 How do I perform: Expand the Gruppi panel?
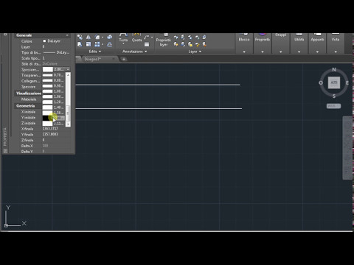tap(281, 52)
